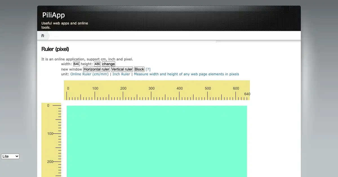Open the PiliApp site title
This screenshot has width=338, height=177.
coord(54,15)
